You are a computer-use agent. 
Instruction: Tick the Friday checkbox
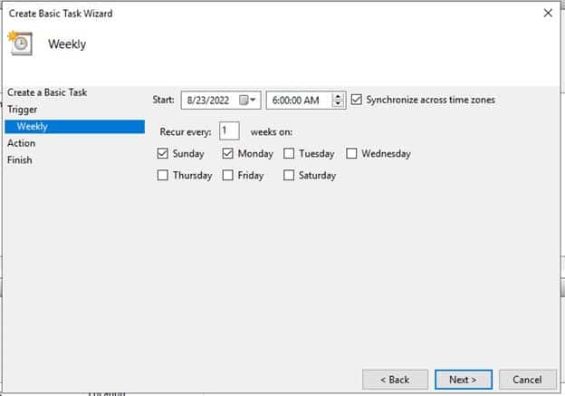coord(228,176)
